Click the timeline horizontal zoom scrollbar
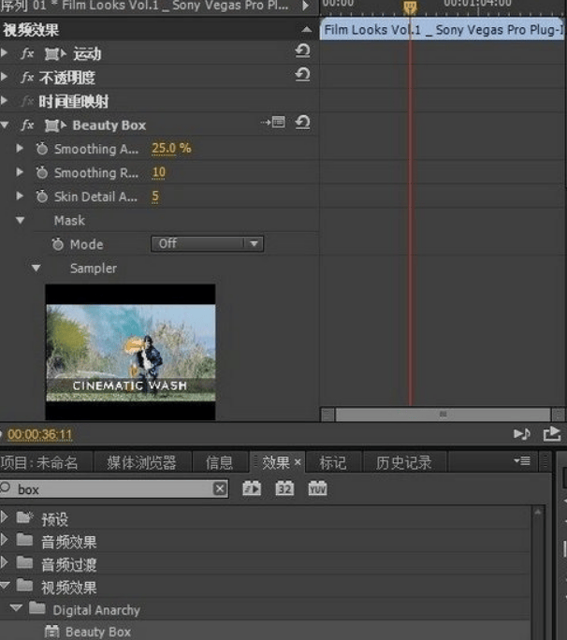Image resolution: width=567 pixels, height=640 pixels. coord(442,414)
